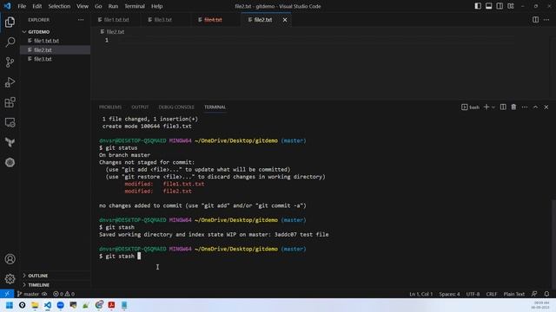This screenshot has width=556, height=312.
Task: Open the Go menu
Action: (x=98, y=6)
